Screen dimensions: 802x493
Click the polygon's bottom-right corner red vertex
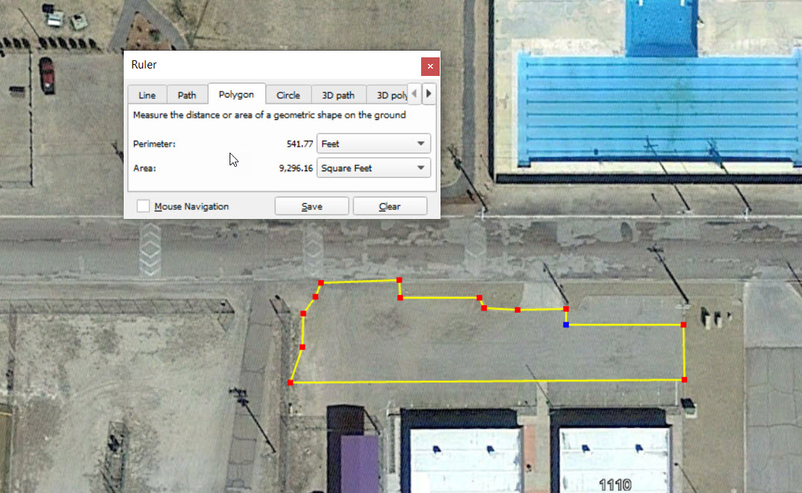[684, 380]
